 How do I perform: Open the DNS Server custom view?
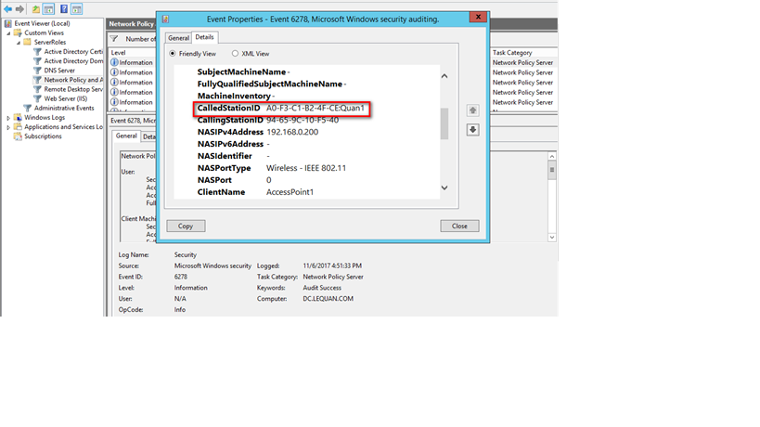[x=59, y=71]
